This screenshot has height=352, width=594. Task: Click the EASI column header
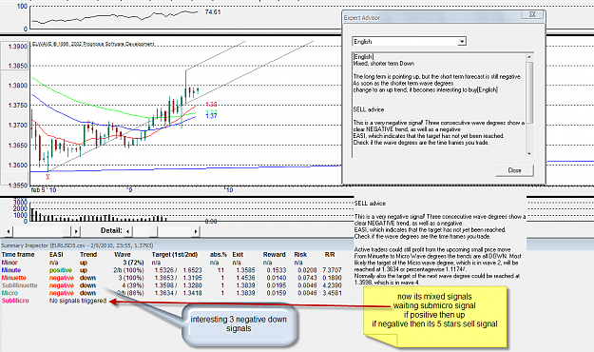(56, 255)
